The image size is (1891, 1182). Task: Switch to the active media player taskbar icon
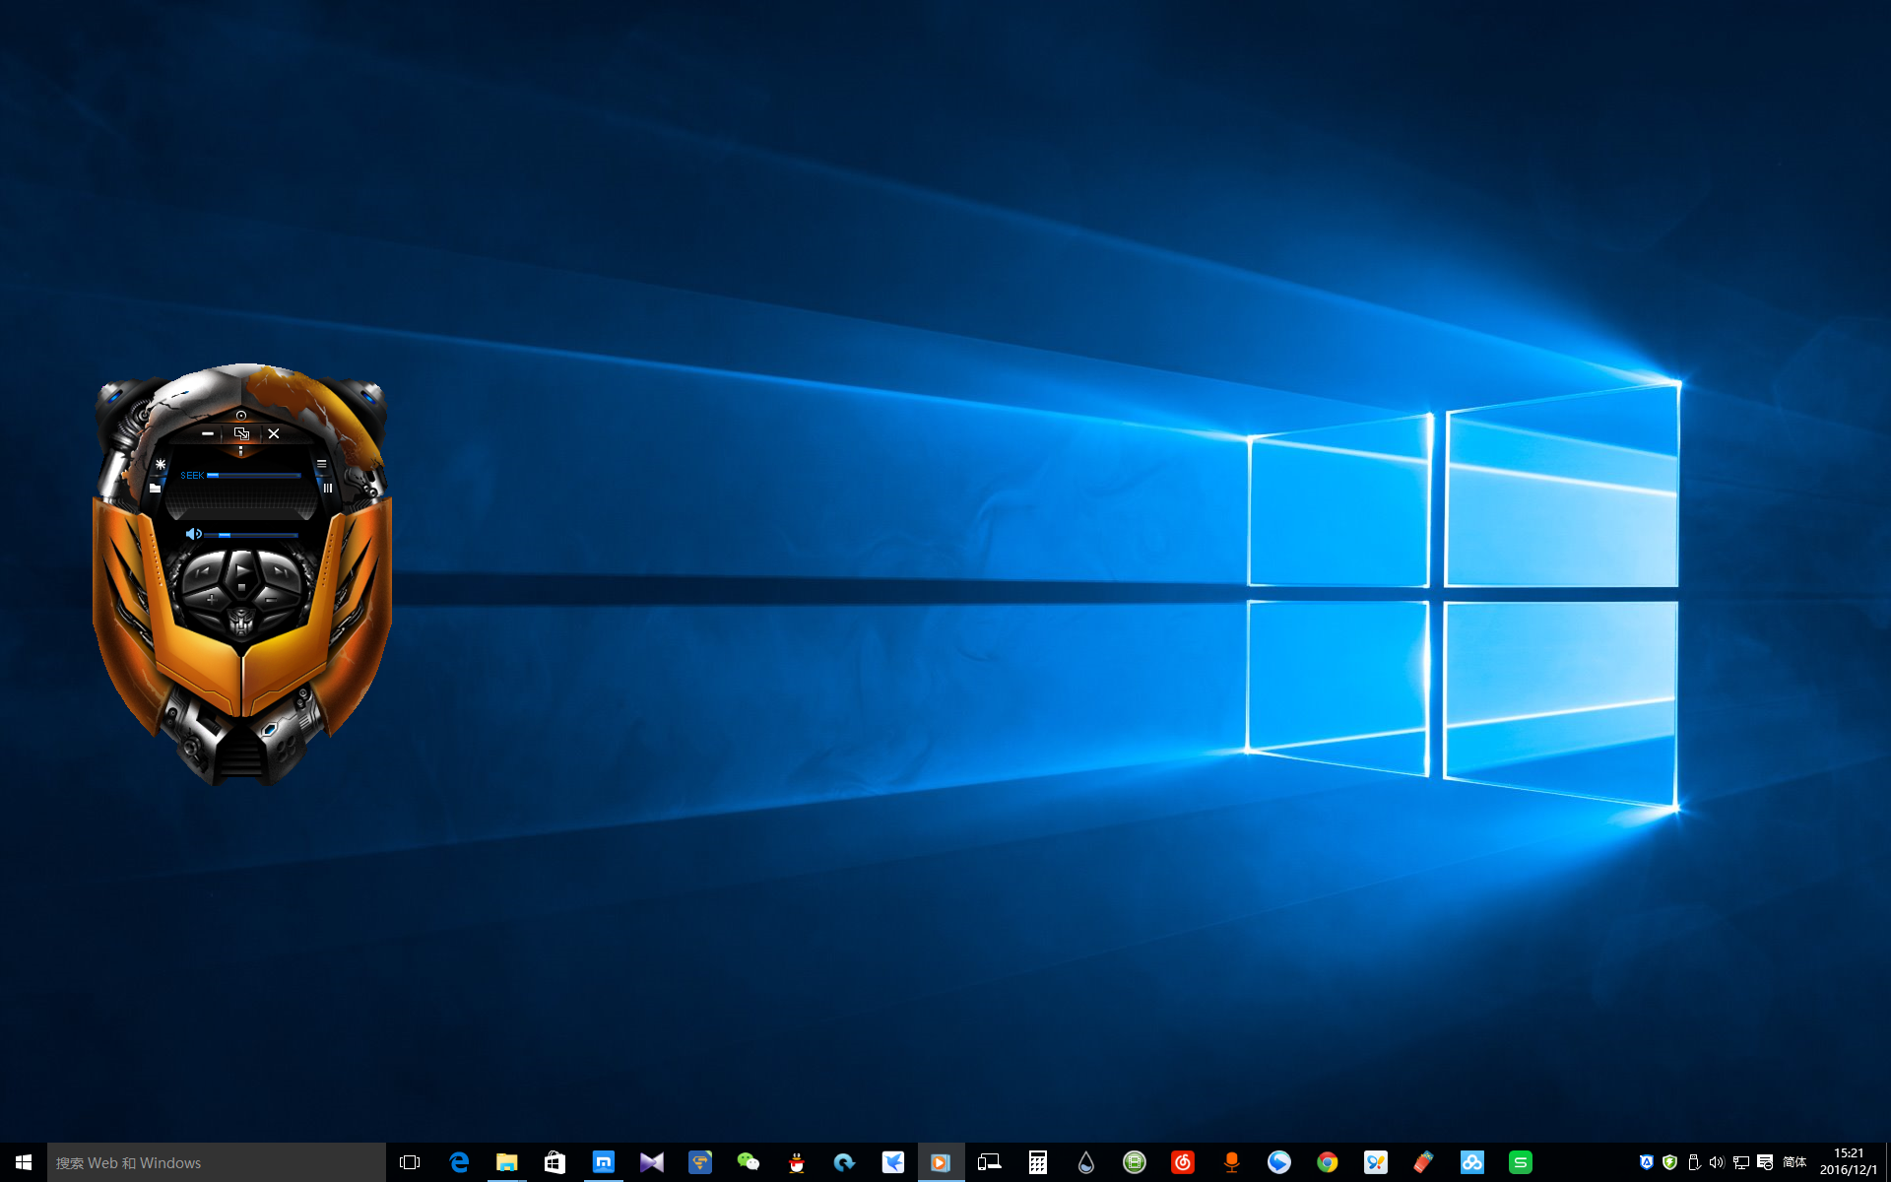(x=942, y=1162)
